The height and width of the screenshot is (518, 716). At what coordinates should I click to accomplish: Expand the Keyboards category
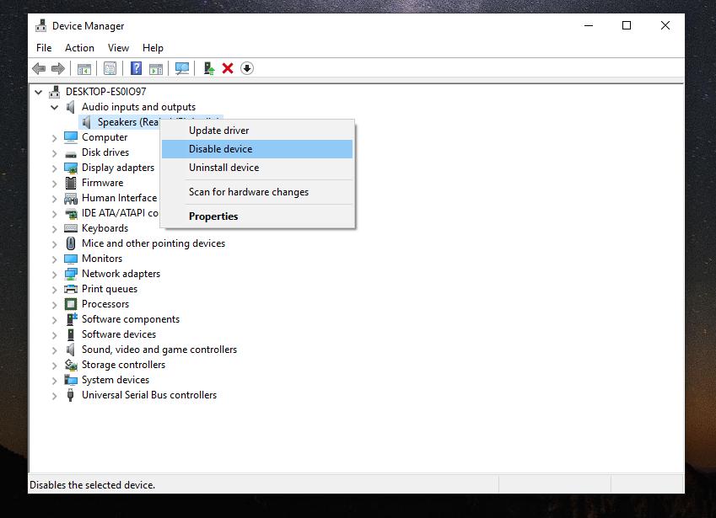point(55,229)
